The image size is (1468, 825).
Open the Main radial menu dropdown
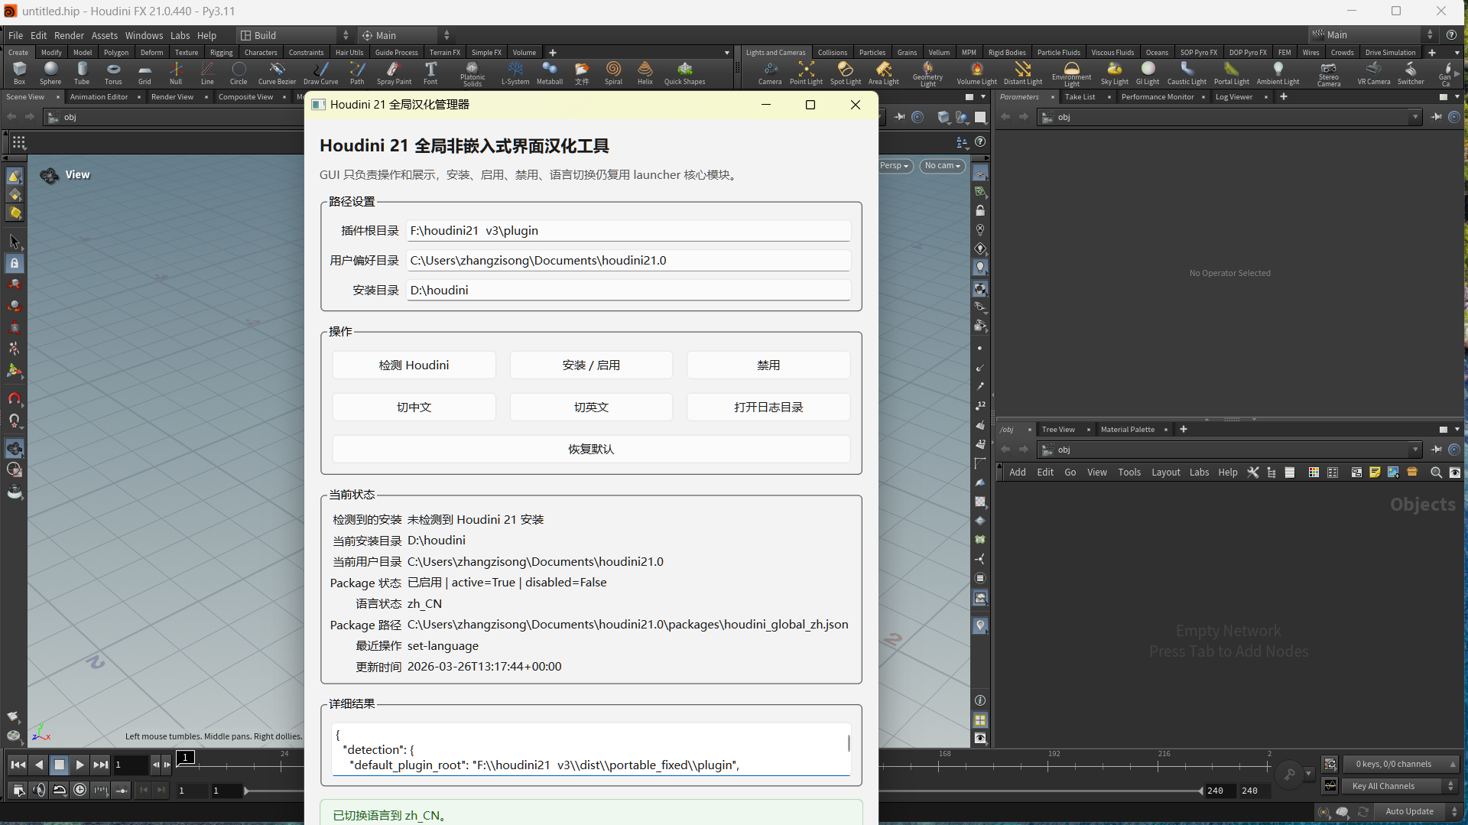tap(406, 35)
